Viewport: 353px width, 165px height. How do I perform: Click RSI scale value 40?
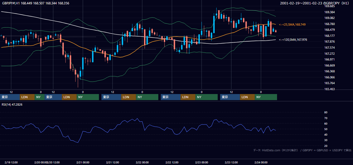(326, 135)
